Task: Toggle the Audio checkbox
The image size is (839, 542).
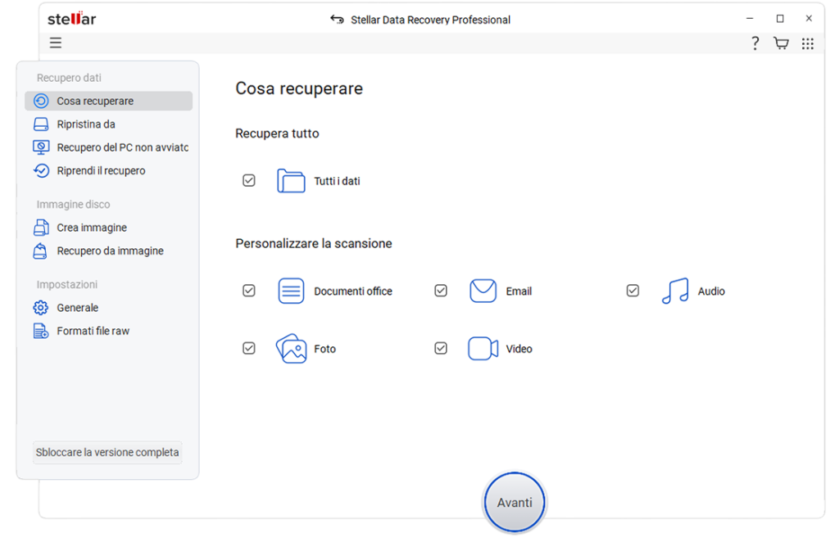Action: pos(633,291)
